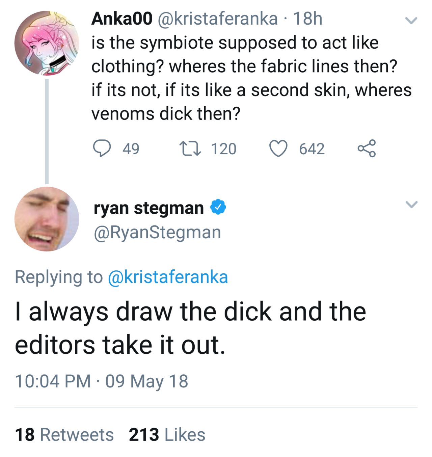The image size is (432, 457).
Task: Click the 18h timestamp
Action: [x=307, y=19]
